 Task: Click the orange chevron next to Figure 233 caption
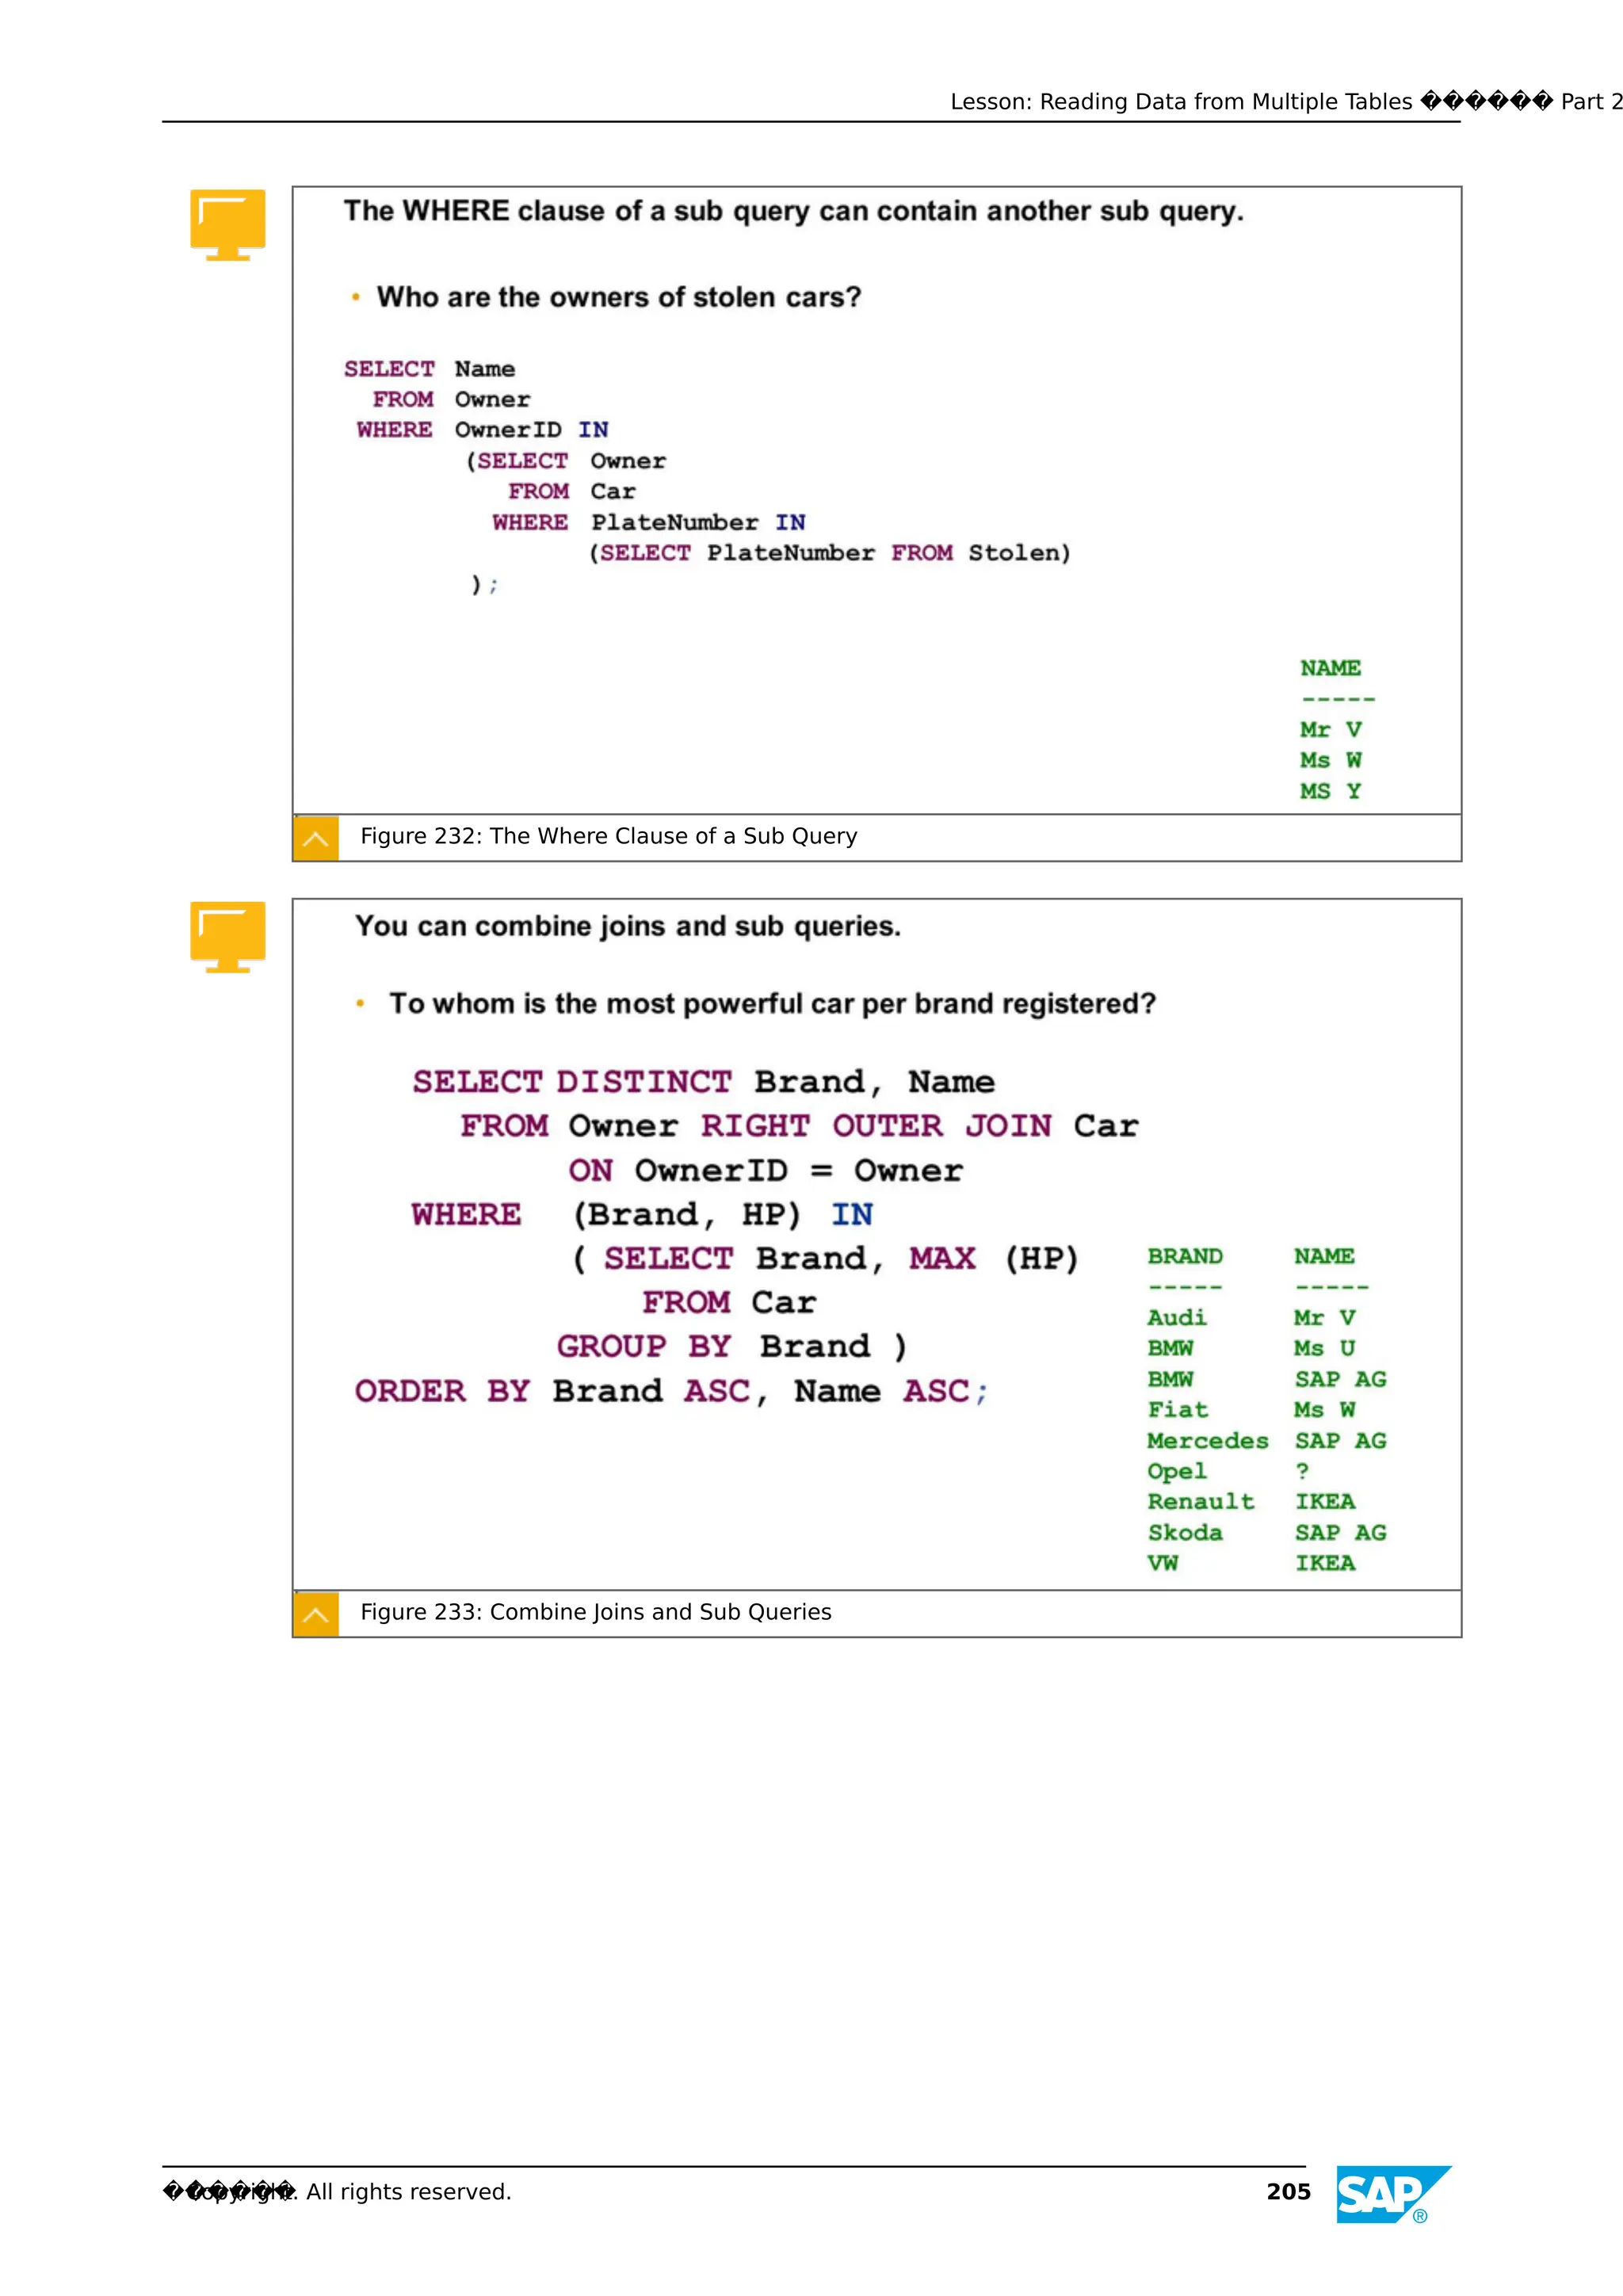[x=316, y=1614]
